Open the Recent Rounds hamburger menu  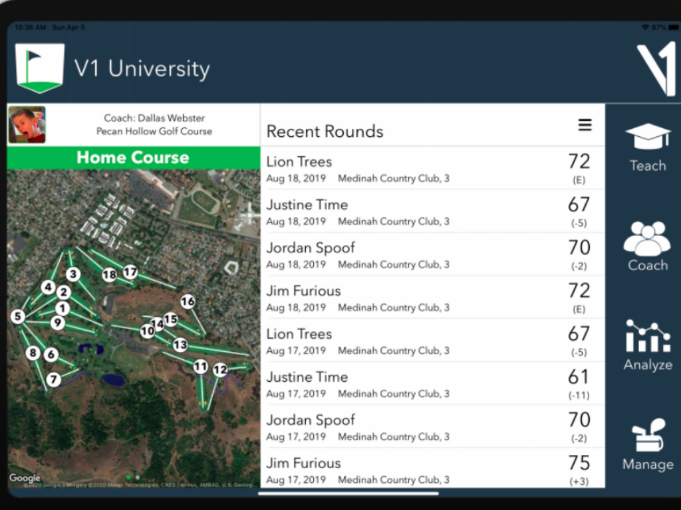tap(585, 125)
